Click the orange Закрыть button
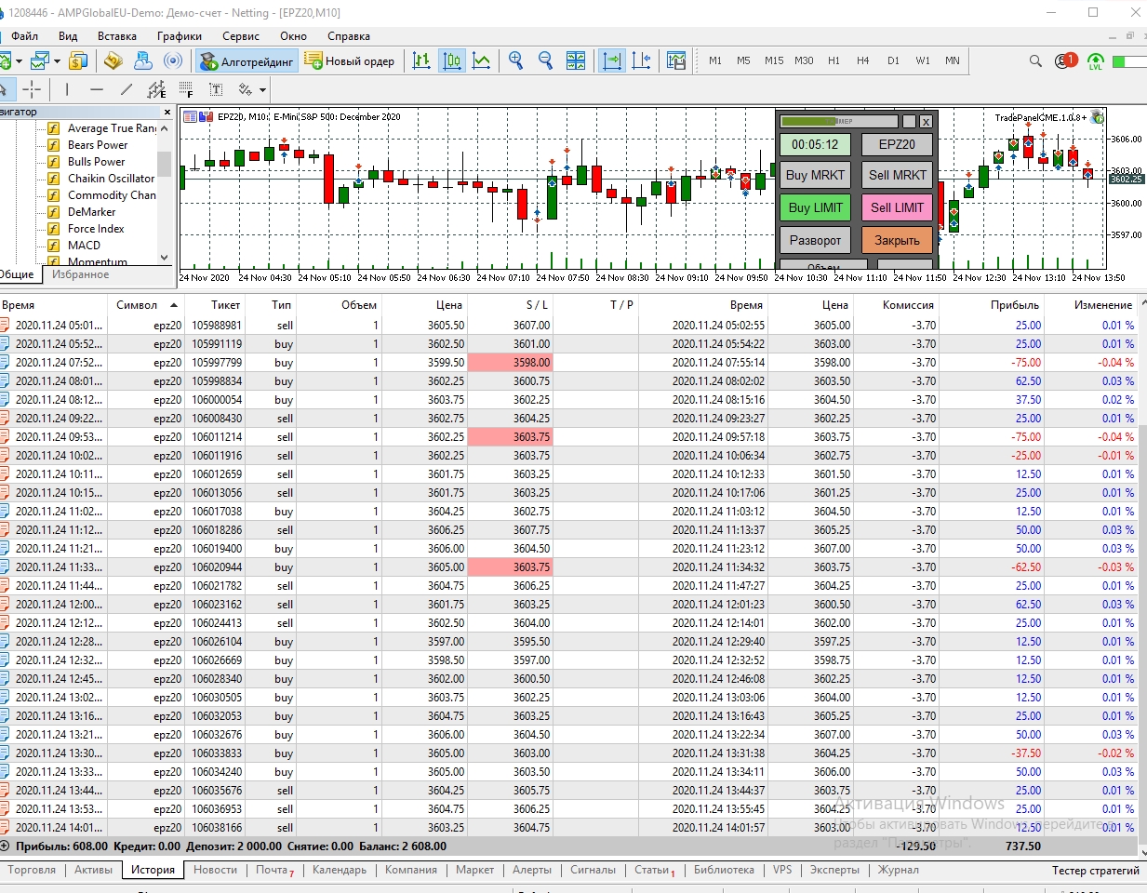This screenshot has width=1147, height=893. tap(898, 240)
